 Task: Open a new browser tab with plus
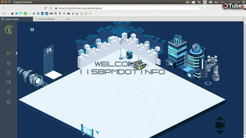(x=68, y=19)
